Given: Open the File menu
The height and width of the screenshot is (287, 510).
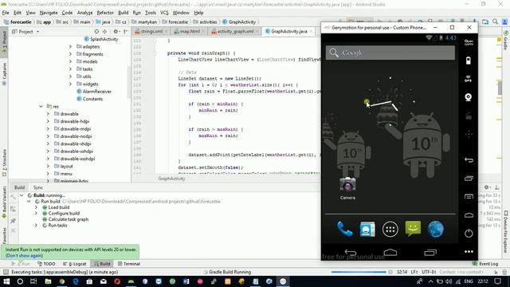Looking at the screenshot, I should pos(6,13).
